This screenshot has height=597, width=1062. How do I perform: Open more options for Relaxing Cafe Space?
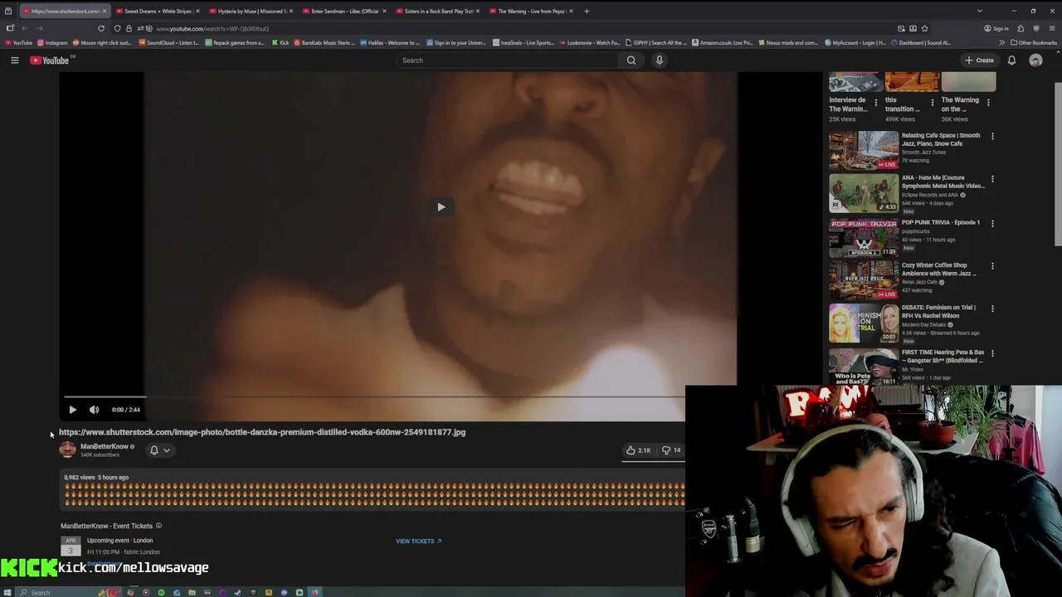coord(992,136)
